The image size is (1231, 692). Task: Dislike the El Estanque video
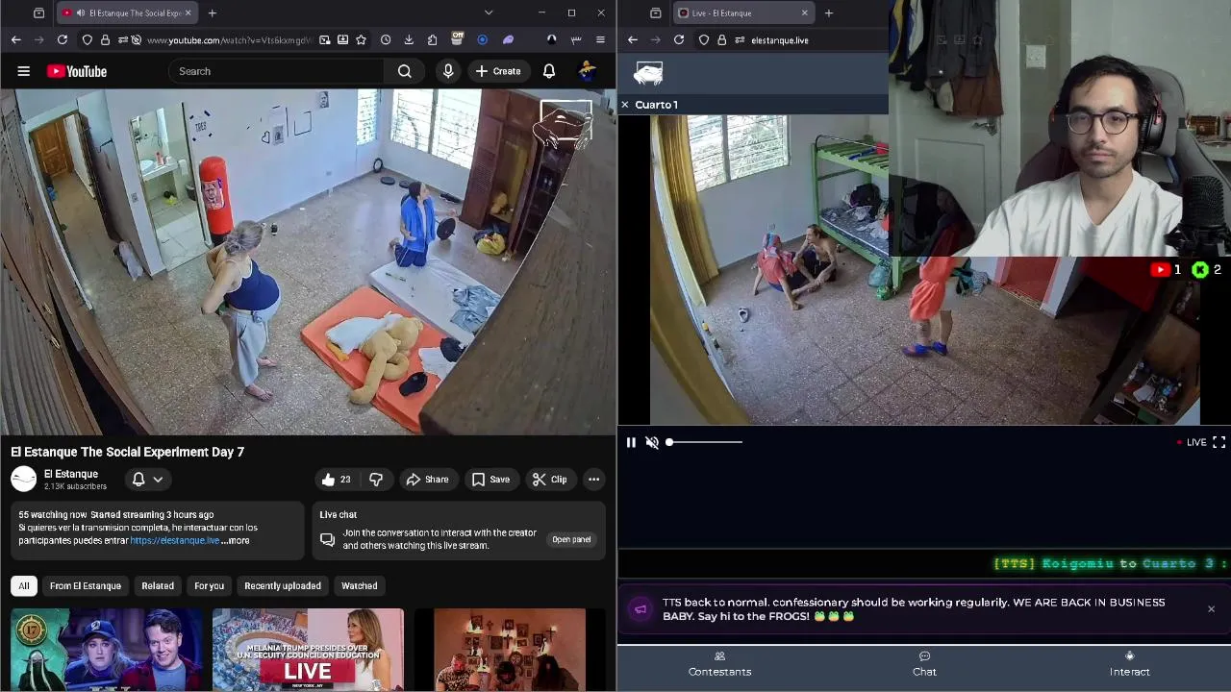pos(376,479)
